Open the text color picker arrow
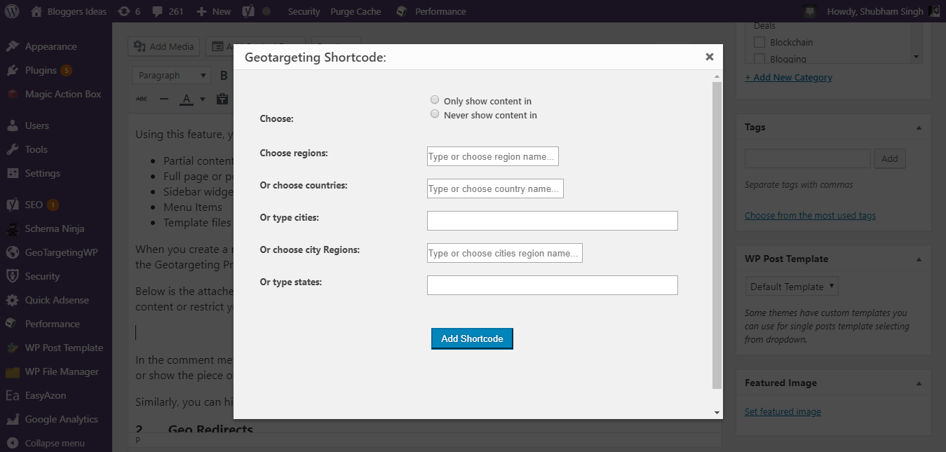946x452 pixels. coord(203,100)
